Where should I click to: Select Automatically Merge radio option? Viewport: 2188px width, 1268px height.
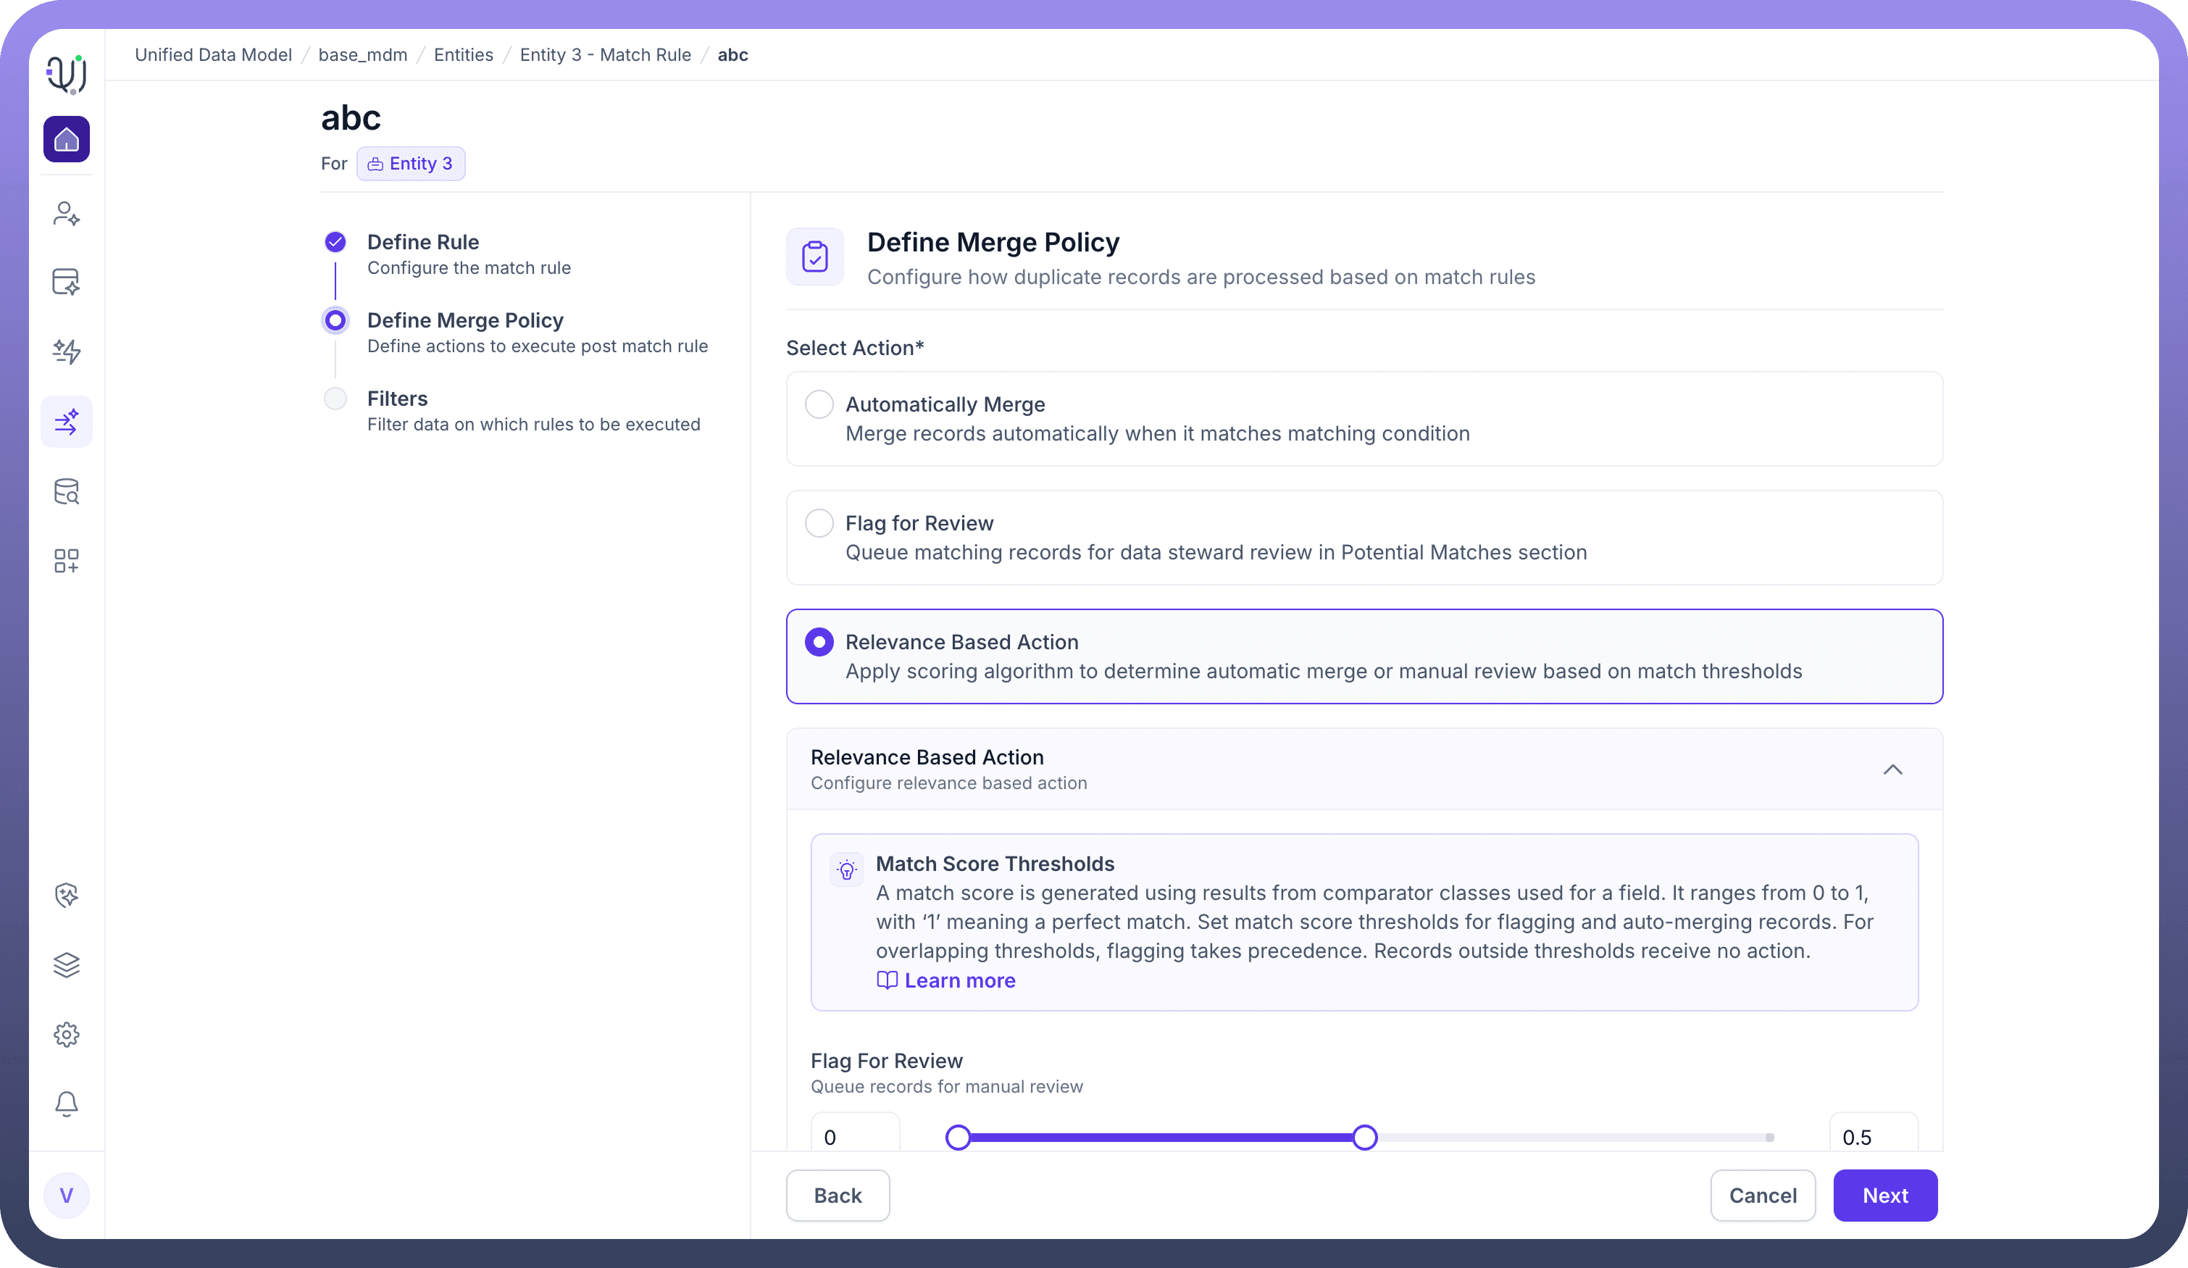point(819,405)
